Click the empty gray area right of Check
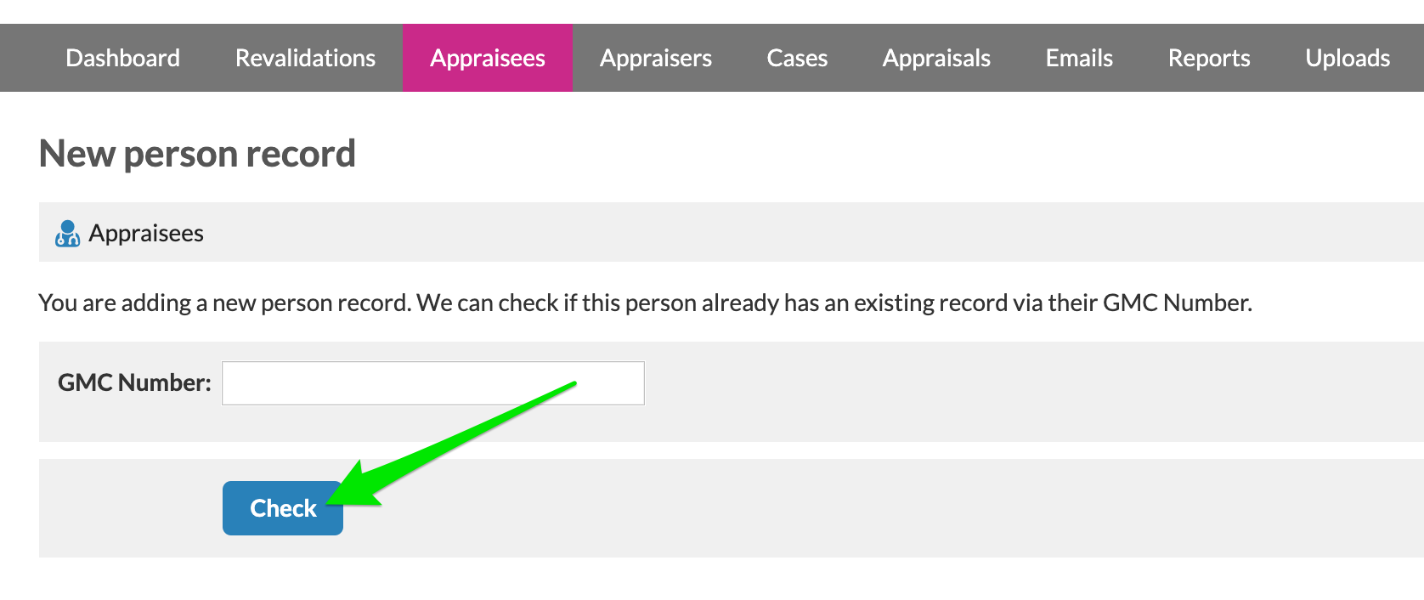Image resolution: width=1424 pixels, height=600 pixels. (x=884, y=508)
